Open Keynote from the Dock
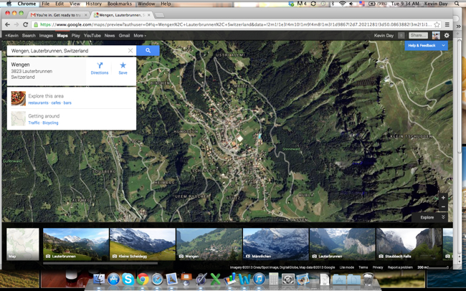466x291 pixels. coord(186,280)
